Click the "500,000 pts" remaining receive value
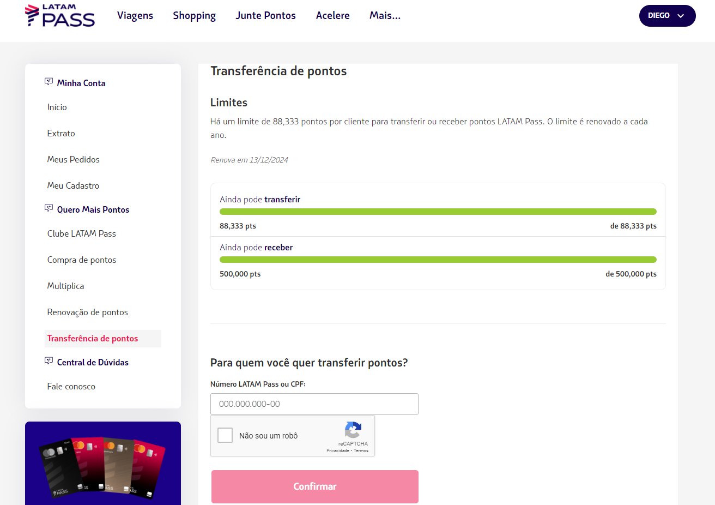Image resolution: width=715 pixels, height=505 pixels. (x=240, y=274)
